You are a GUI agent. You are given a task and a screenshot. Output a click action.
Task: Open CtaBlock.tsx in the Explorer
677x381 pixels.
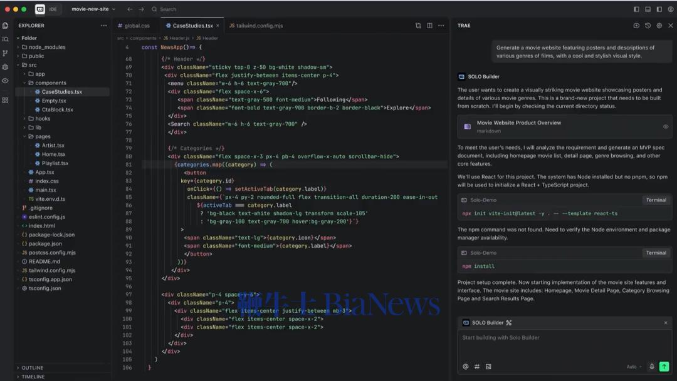tap(58, 109)
